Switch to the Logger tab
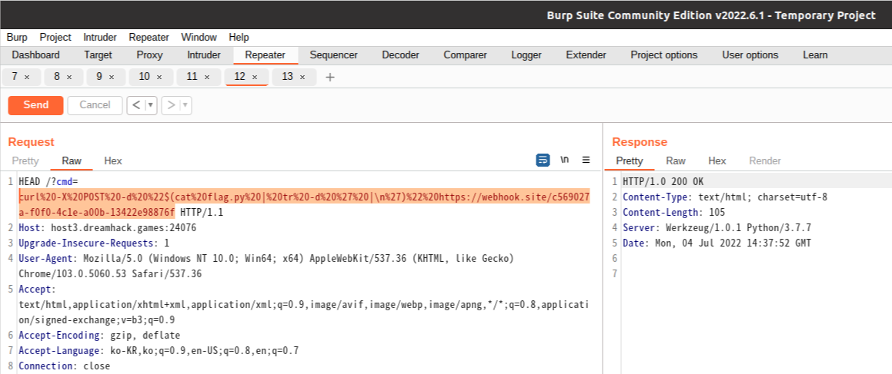Viewport: 892px width, 374px height. coord(526,55)
